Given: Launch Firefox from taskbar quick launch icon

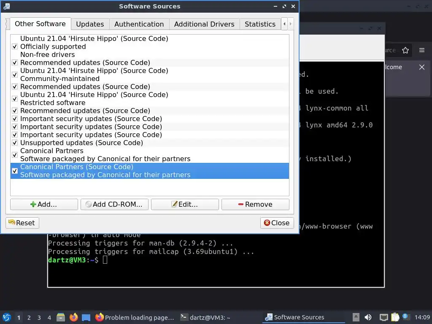Looking at the screenshot, I should pos(73,317).
